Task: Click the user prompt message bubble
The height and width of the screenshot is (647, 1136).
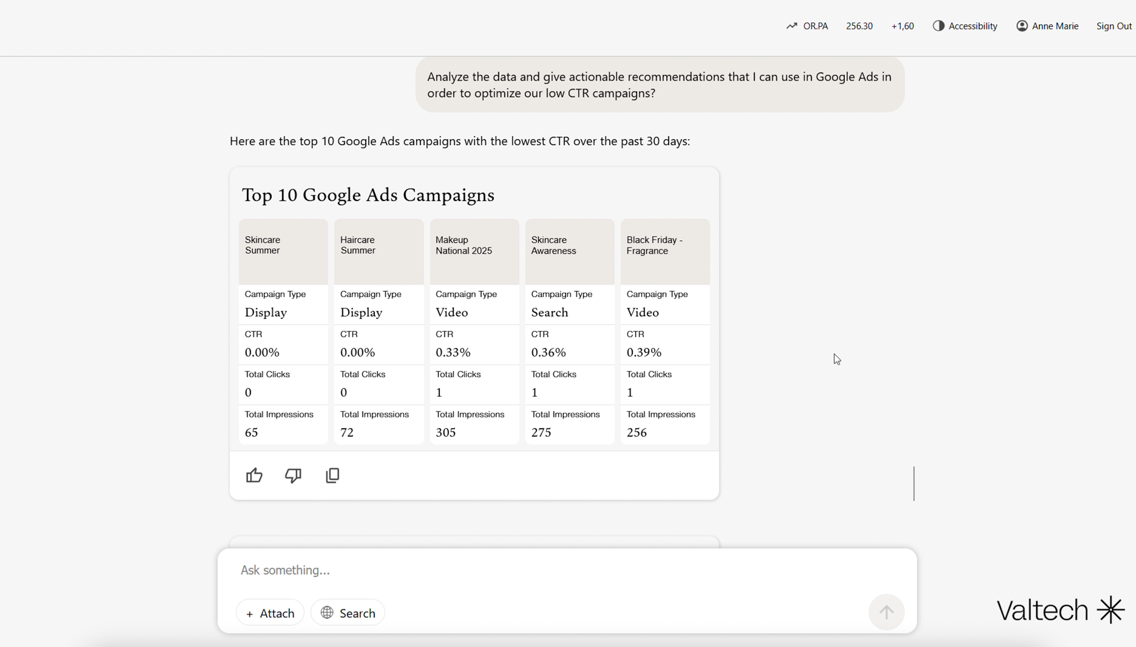Action: (659, 85)
